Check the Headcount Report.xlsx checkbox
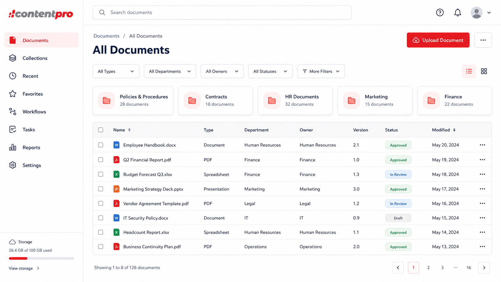The height and width of the screenshot is (282, 501). coord(101,232)
